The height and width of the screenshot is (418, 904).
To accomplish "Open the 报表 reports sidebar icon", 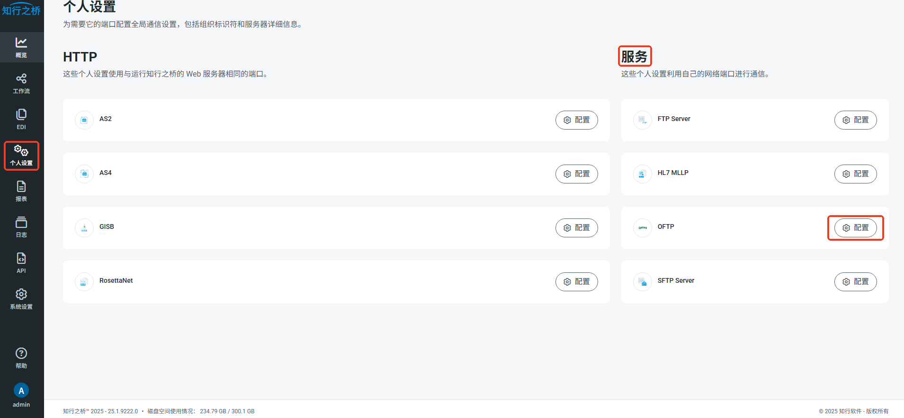I will 21,191.
